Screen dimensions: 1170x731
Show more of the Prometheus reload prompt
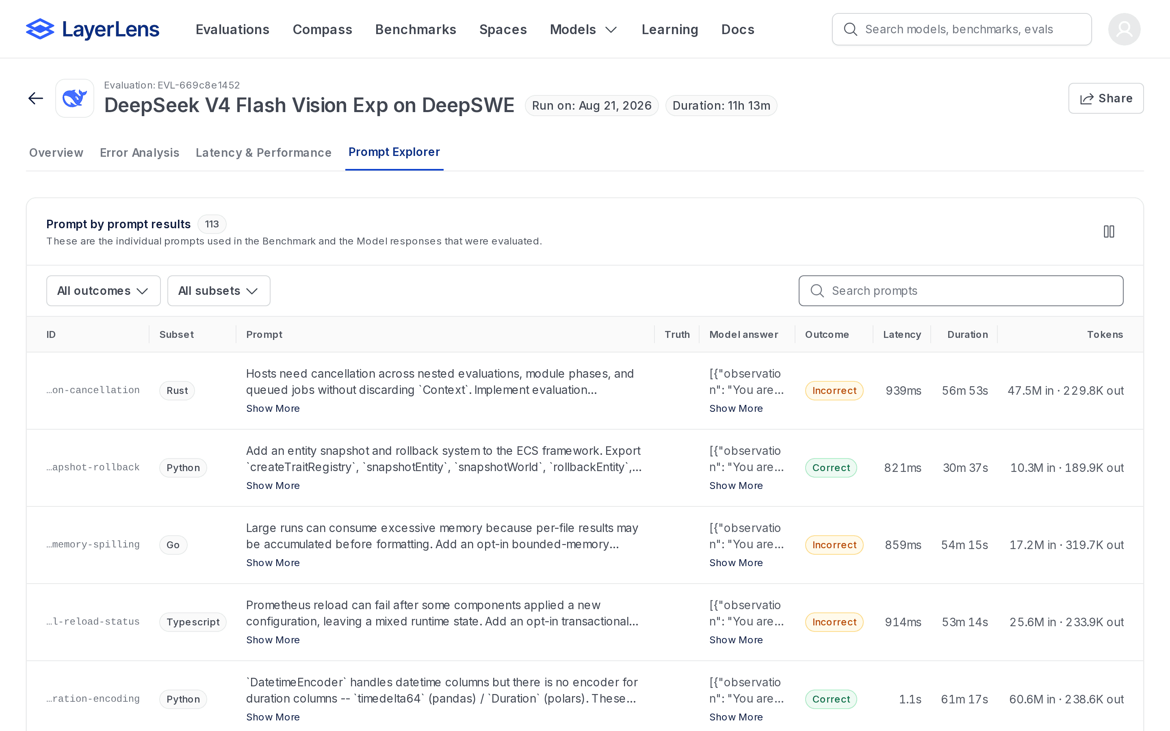[273, 640]
